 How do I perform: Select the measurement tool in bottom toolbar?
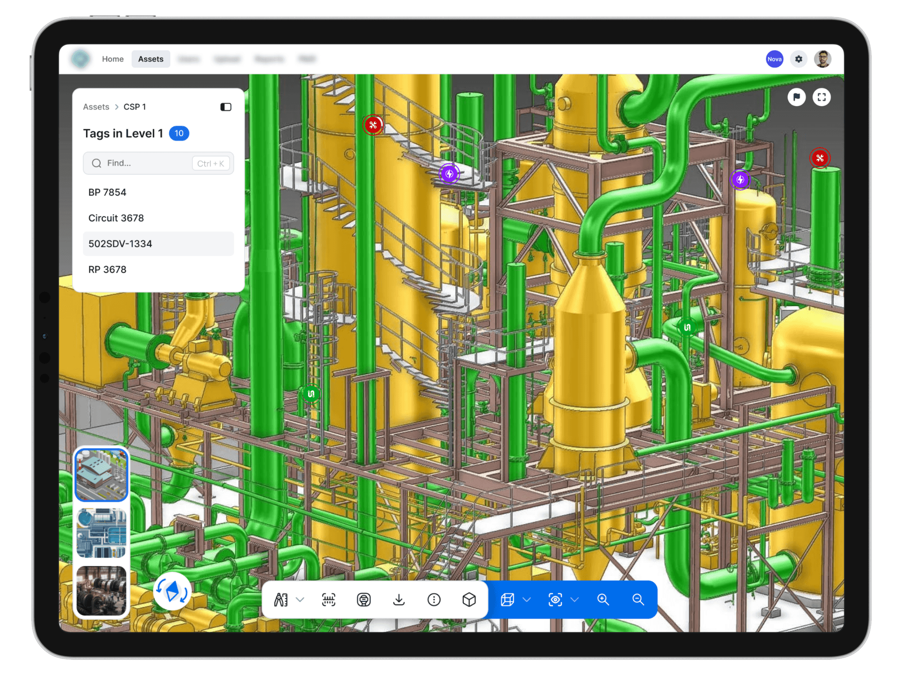tap(281, 599)
